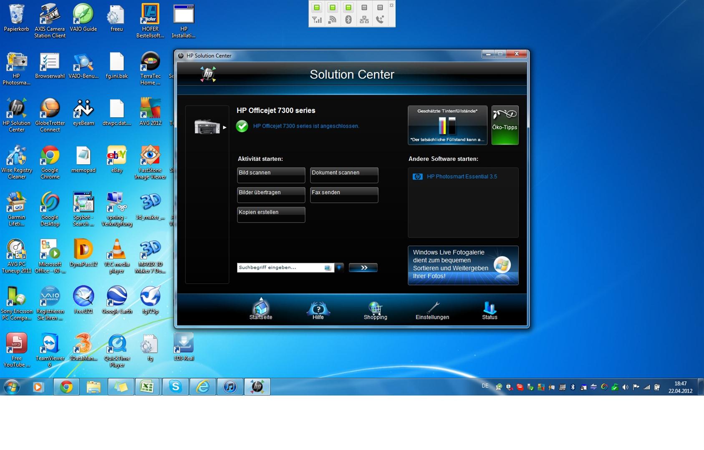The image size is (704, 450).
Task: Toggle the mobile signal connection switch
Action: [x=317, y=7]
